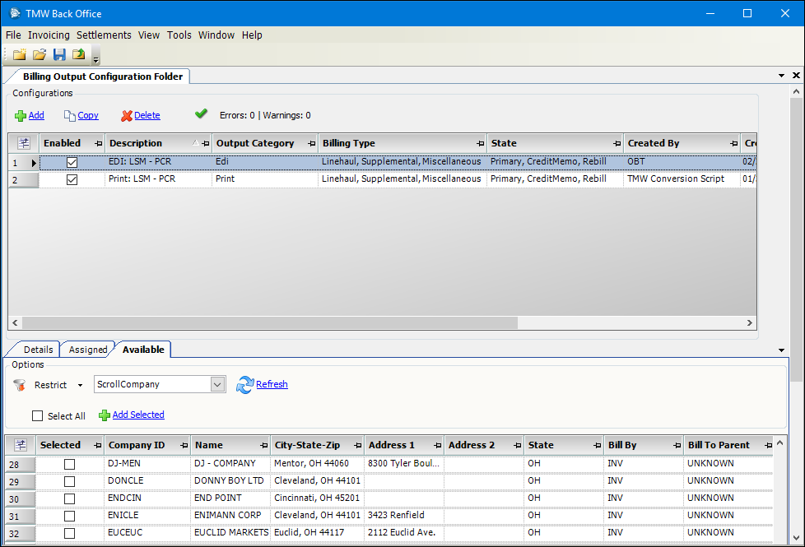Click the Open folder toolbar icon
This screenshot has width=805, height=547.
tap(39, 55)
